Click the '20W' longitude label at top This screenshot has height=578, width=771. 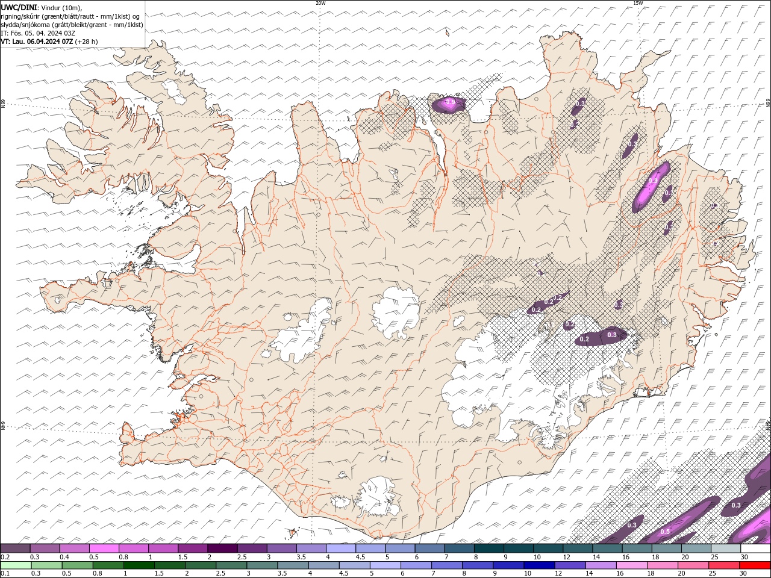click(321, 3)
